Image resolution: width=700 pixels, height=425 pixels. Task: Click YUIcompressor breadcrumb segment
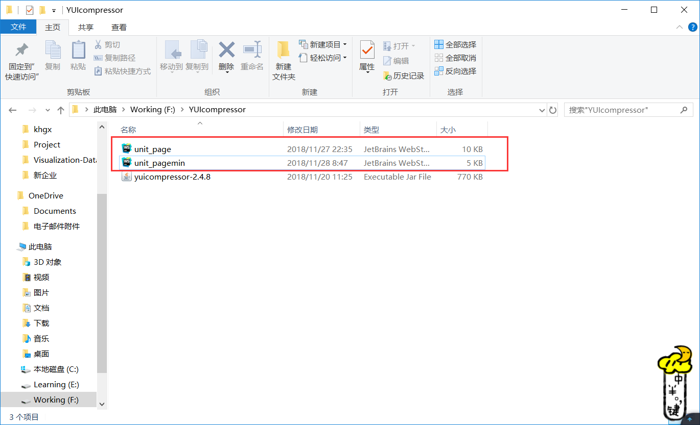(x=217, y=110)
